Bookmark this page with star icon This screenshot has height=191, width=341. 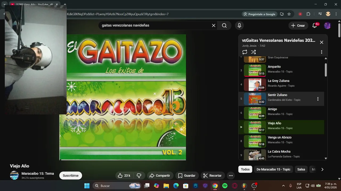pos(289,14)
